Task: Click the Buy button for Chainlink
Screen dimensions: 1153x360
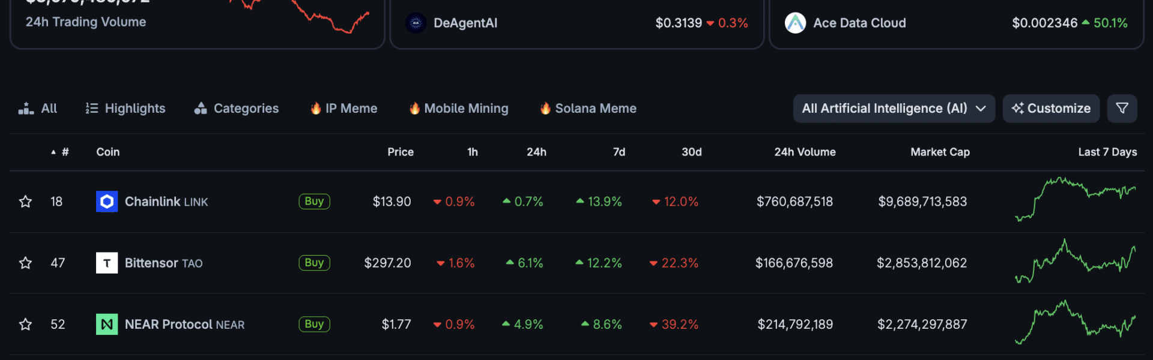Action: (x=314, y=202)
